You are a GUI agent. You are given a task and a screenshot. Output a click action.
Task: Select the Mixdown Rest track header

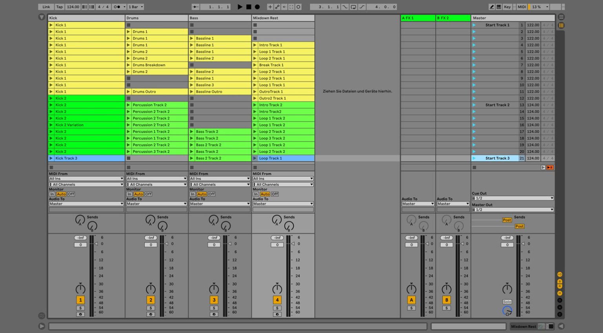point(283,18)
